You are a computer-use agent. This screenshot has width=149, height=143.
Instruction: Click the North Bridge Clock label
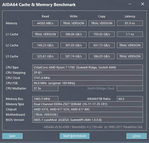(101, 88)
